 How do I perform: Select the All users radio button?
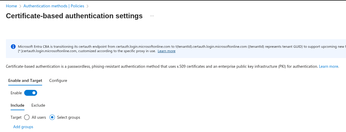pyautogui.click(x=27, y=117)
